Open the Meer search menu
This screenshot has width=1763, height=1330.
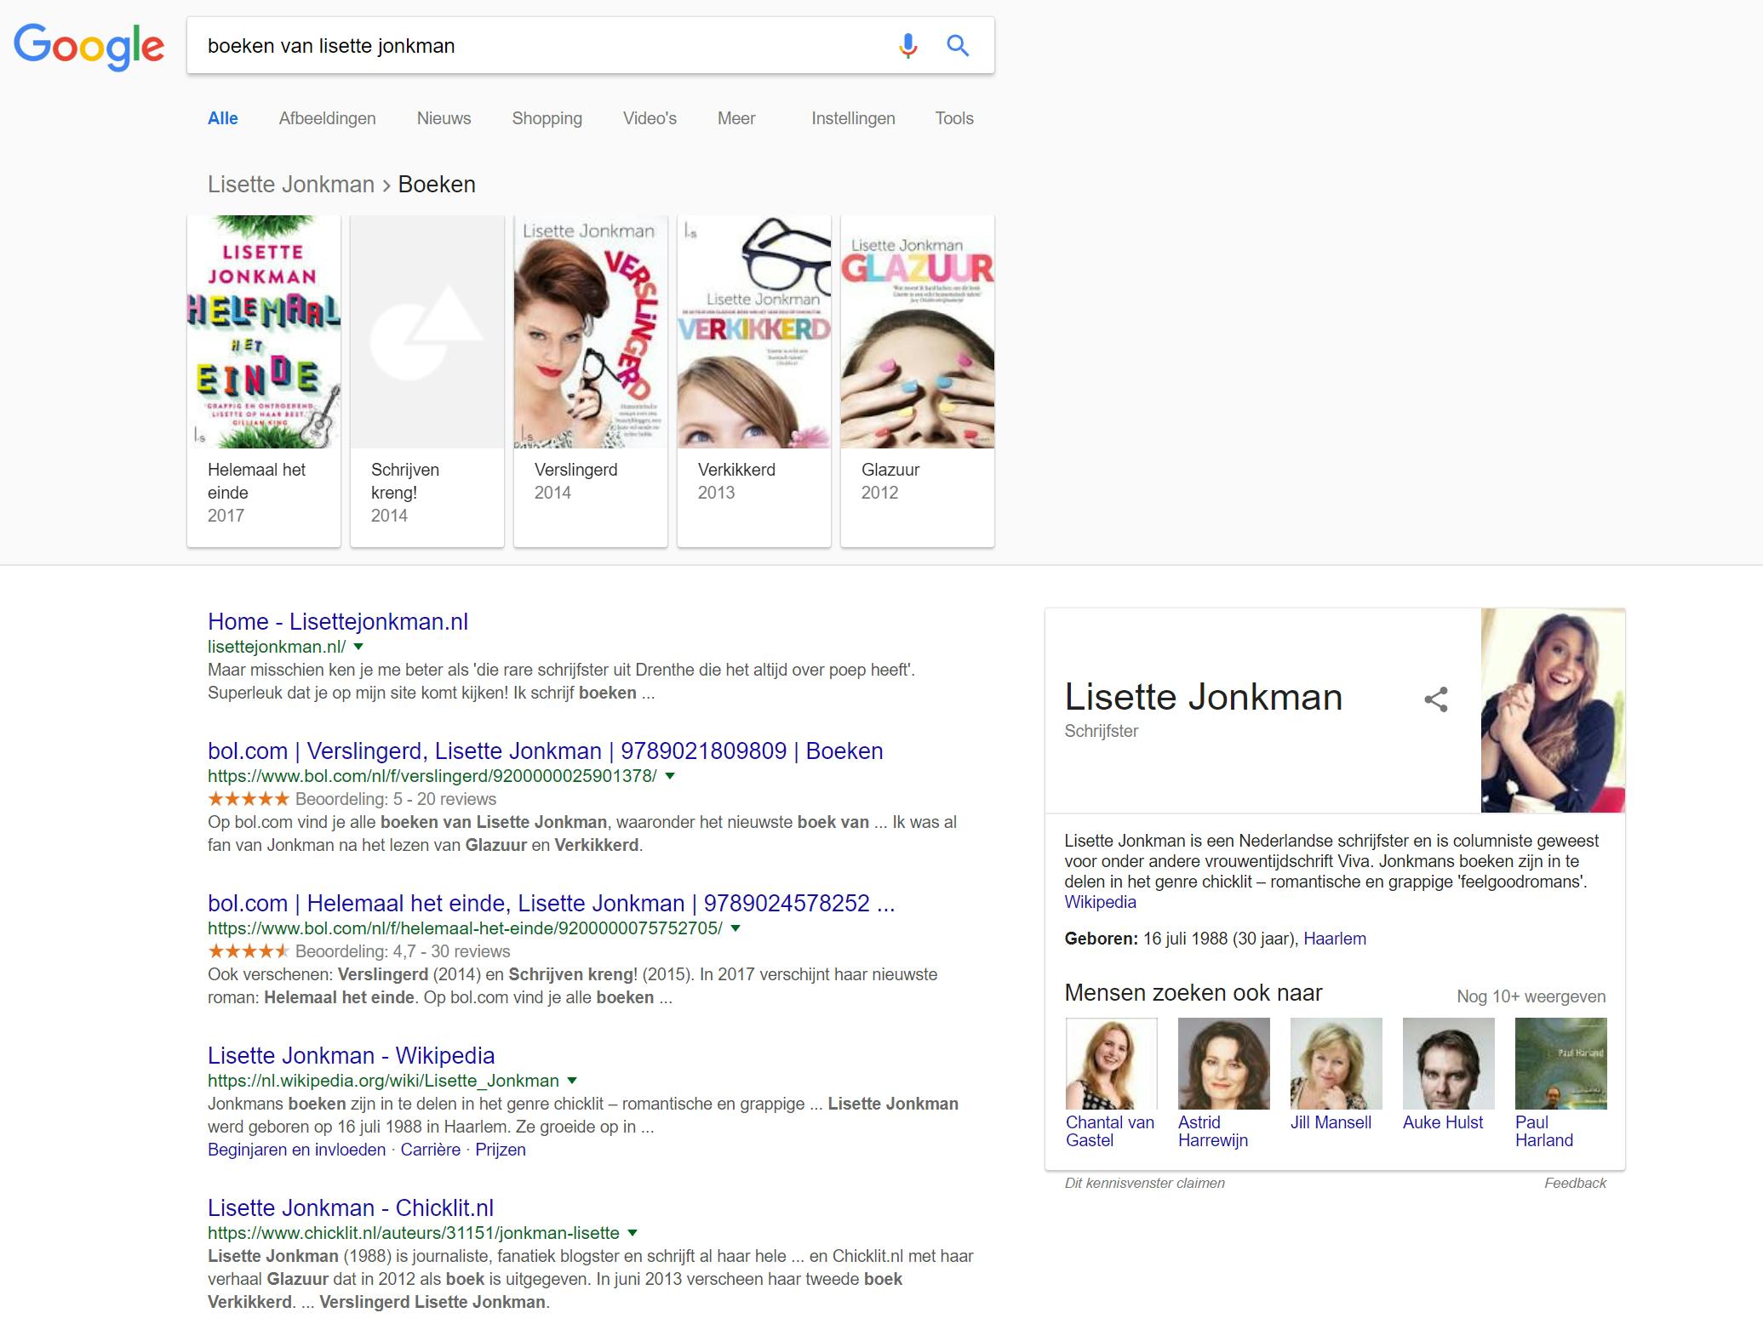pyautogui.click(x=736, y=118)
